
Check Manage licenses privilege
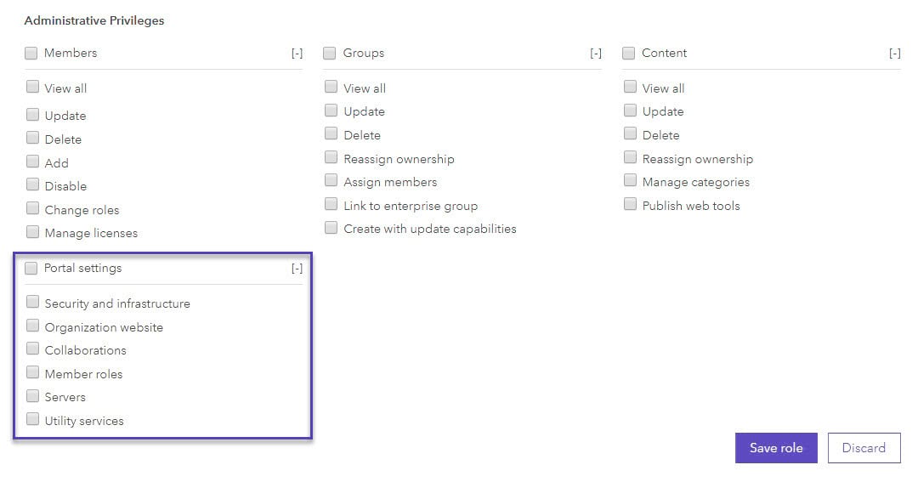pyautogui.click(x=32, y=232)
